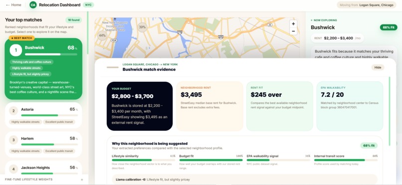Hide the Bushwick match evidence panel
The width and height of the screenshot is (402, 185).
(378, 67)
